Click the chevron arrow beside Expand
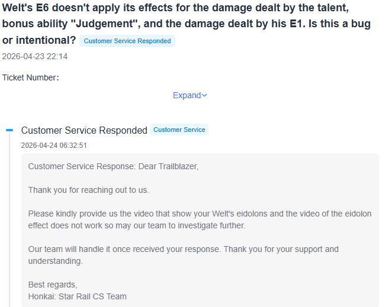This screenshot has width=385, height=307. (x=204, y=95)
